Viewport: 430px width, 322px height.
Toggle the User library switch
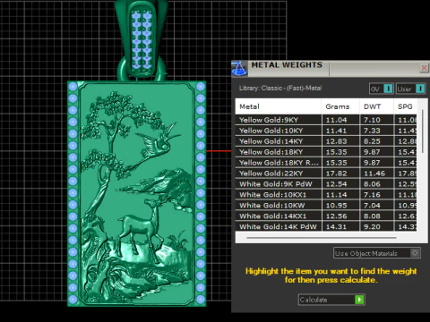click(410, 89)
